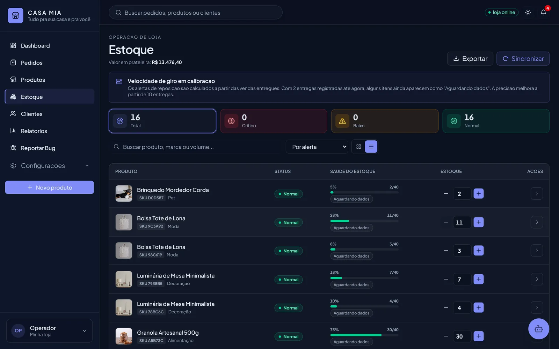Go to Pedidos in sidebar
The image size is (559, 349).
pos(50,62)
